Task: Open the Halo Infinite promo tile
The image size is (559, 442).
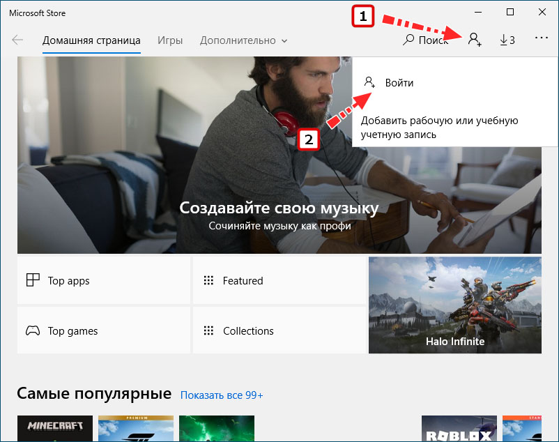Action: pyautogui.click(x=455, y=305)
